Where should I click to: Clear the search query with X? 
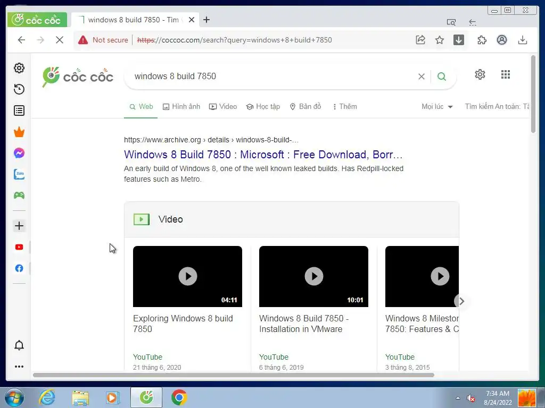point(422,76)
